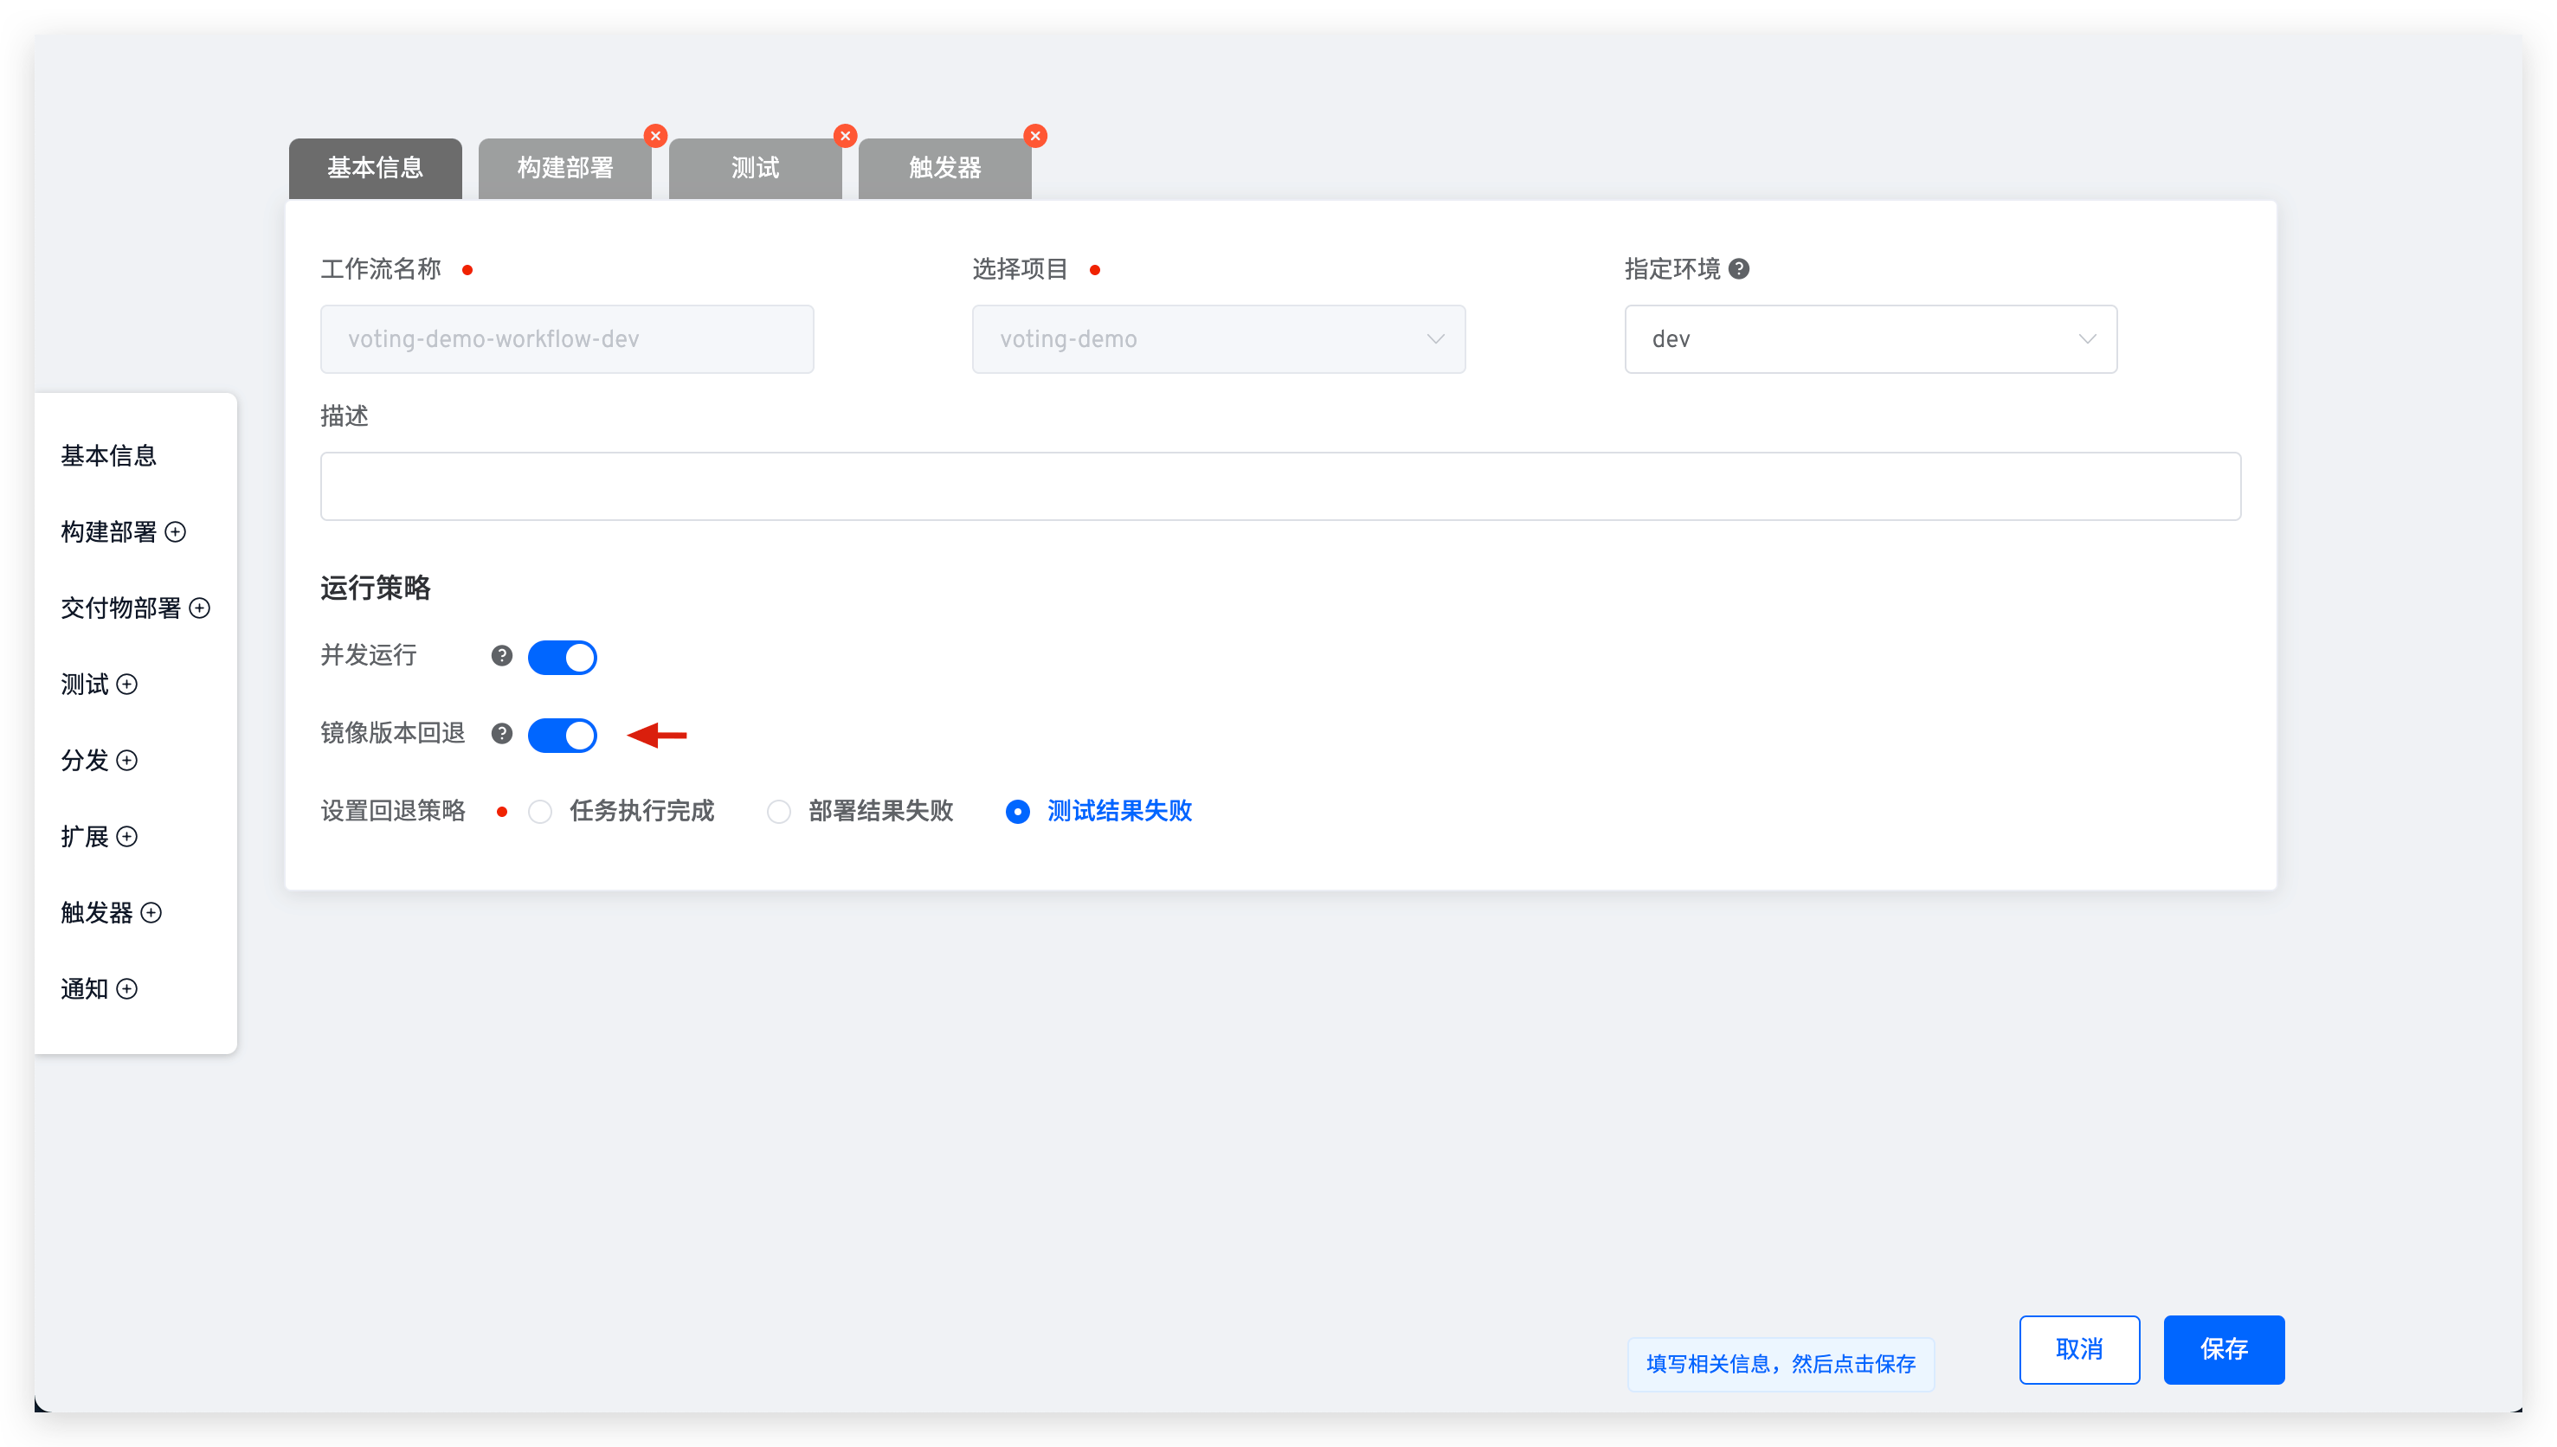Click the plus icon next to 测试 in sidebar
The image size is (2557, 1447).
(126, 685)
